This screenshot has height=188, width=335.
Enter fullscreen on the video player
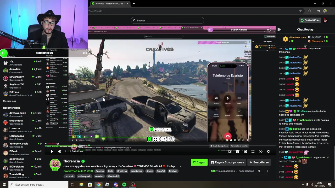point(253,151)
